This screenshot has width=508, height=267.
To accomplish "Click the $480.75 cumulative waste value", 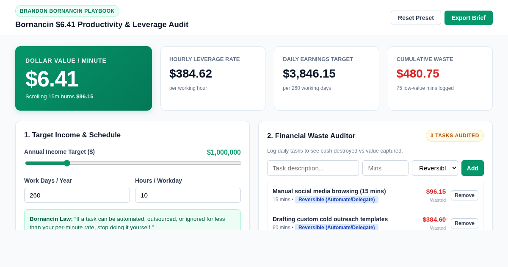I will coord(418,73).
